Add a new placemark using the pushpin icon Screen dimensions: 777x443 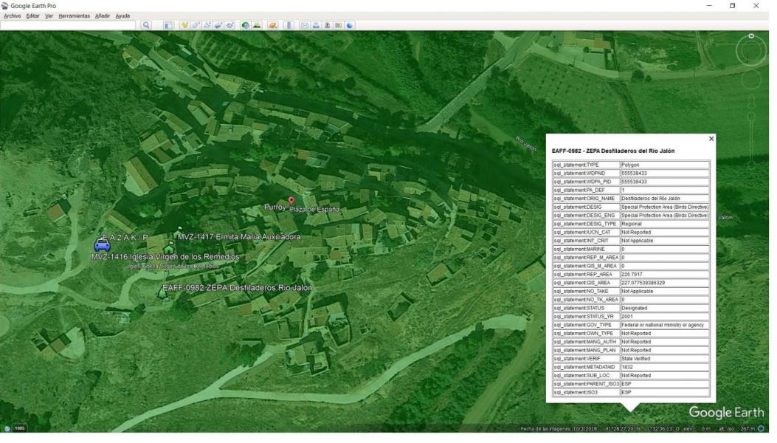[184, 25]
